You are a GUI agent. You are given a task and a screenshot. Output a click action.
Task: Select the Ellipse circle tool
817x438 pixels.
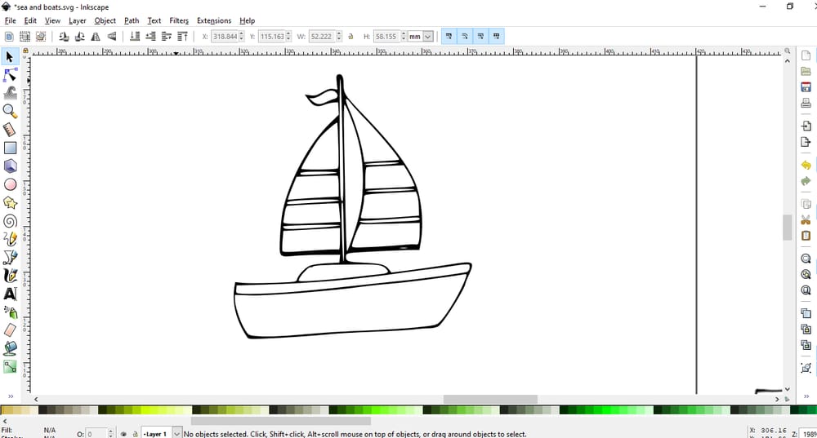click(9, 184)
